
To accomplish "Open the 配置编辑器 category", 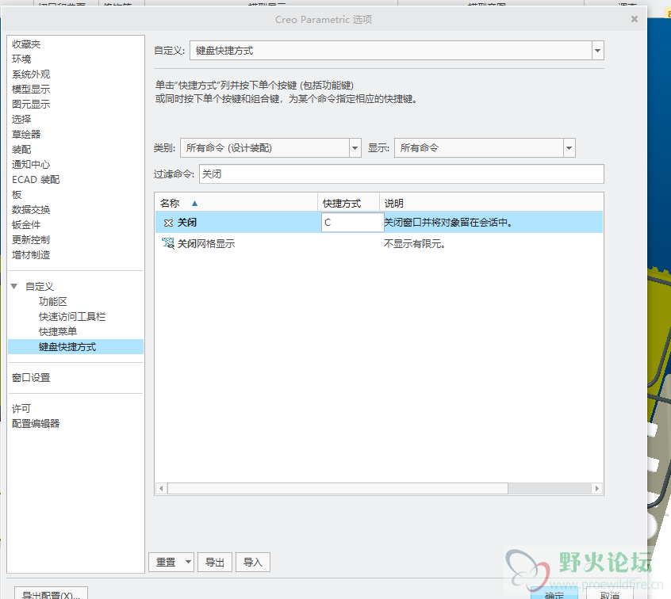I will coord(36,423).
